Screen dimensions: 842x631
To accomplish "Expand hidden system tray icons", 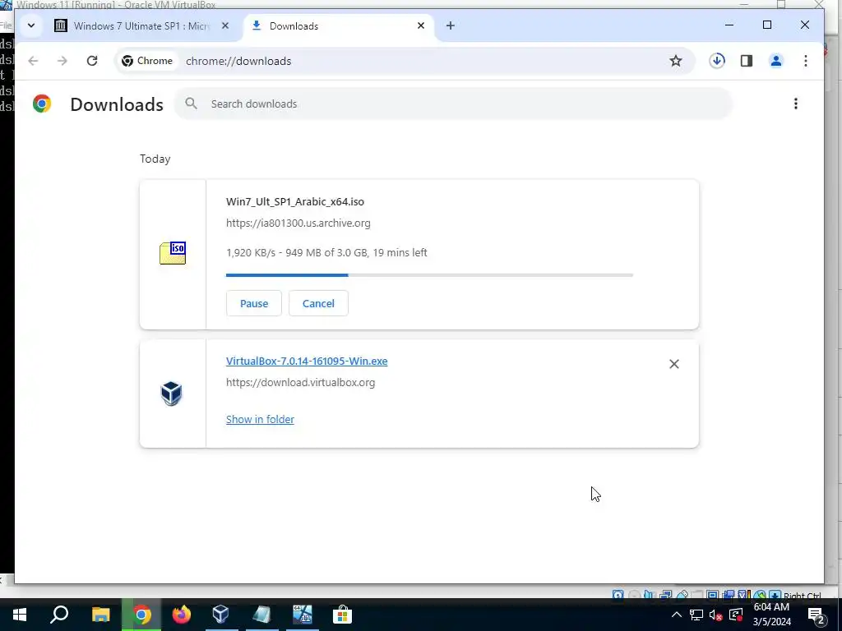I will click(x=677, y=615).
